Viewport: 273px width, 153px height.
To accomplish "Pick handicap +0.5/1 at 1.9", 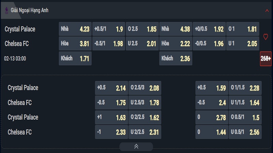I will [109, 29].
